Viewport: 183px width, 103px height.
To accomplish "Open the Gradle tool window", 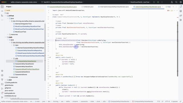I will click(181, 15).
